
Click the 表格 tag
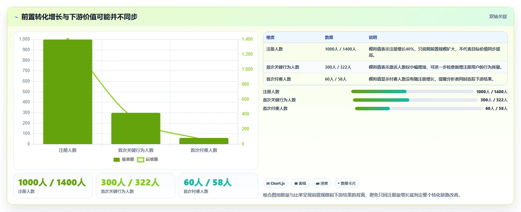tap(300, 183)
